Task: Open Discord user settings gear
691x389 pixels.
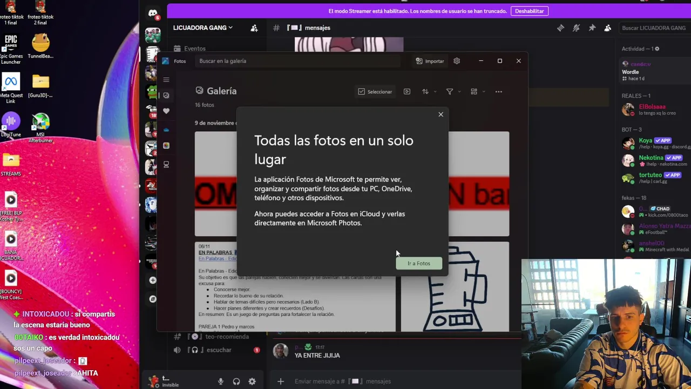Action: (252, 381)
